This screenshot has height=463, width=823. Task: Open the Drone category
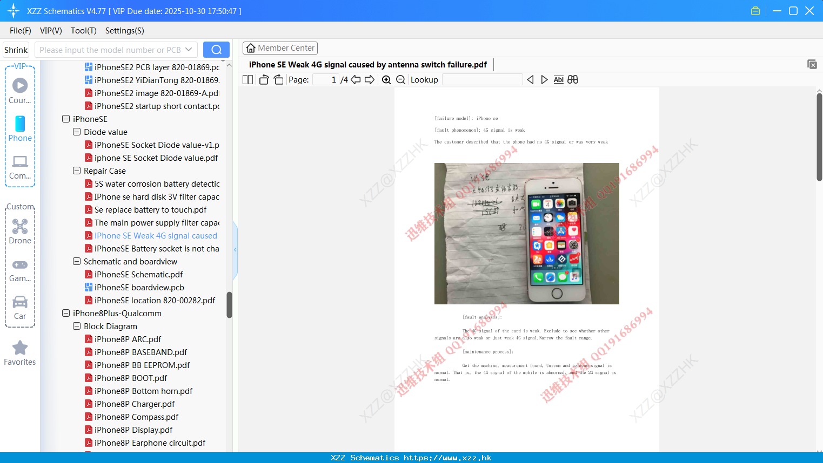point(20,231)
